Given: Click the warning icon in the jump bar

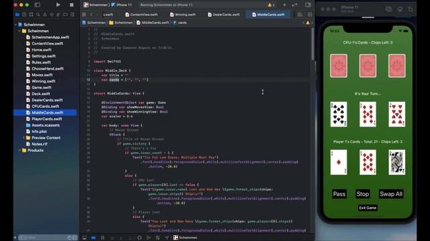Looking at the screenshot, I should pyautogui.click(x=308, y=23).
